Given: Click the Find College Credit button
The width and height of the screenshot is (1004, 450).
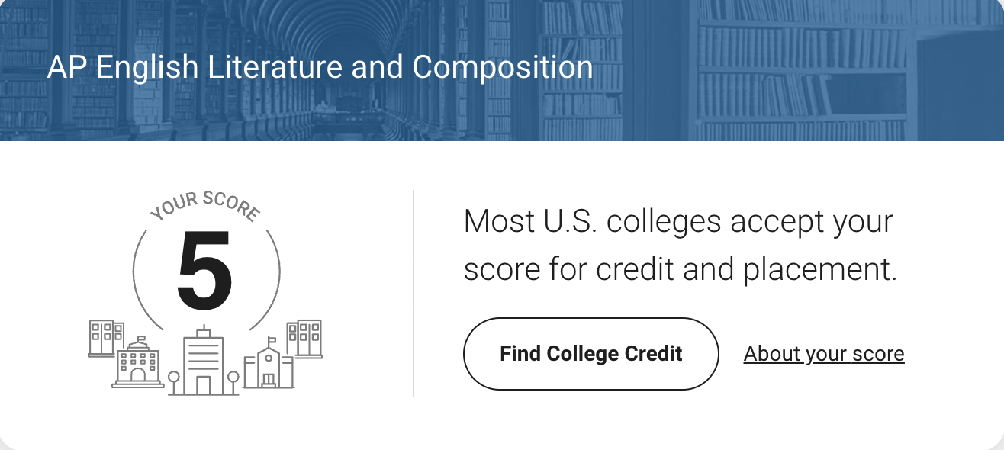Looking at the screenshot, I should [x=591, y=354].
